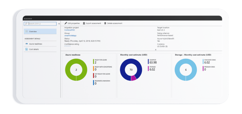Click the ASSESSMENT DETAILS section heading
This screenshot has height=114, width=242.
tap(32, 39)
